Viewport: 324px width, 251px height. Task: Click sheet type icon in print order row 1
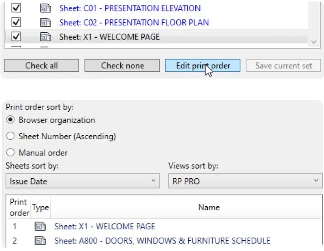coord(40,226)
